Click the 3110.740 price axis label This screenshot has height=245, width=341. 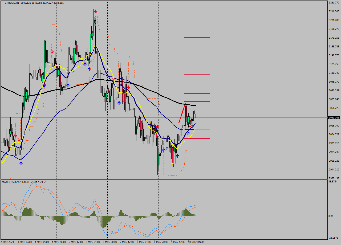point(334,73)
